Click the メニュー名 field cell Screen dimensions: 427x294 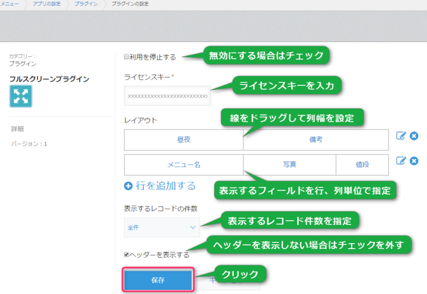tap(184, 165)
